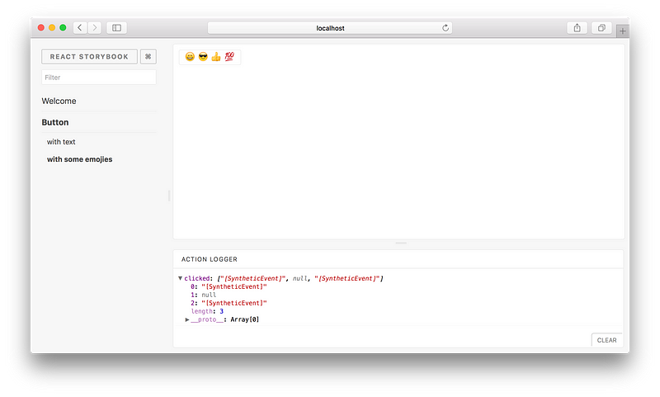660x397 pixels.
Task: Reload the page with the refresh icon
Action: coord(445,28)
